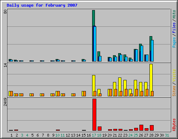
Task: Click day label '20' on the x-axis
Action: [x=110, y=135]
